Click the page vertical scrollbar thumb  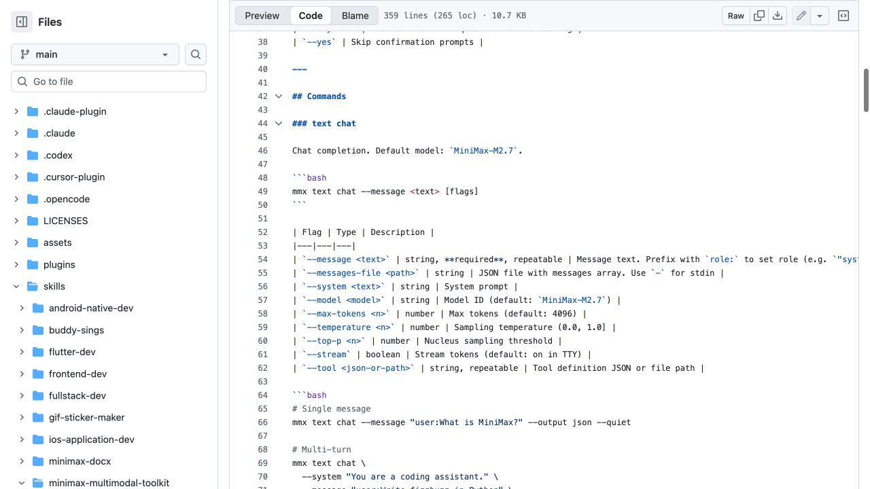tap(866, 90)
